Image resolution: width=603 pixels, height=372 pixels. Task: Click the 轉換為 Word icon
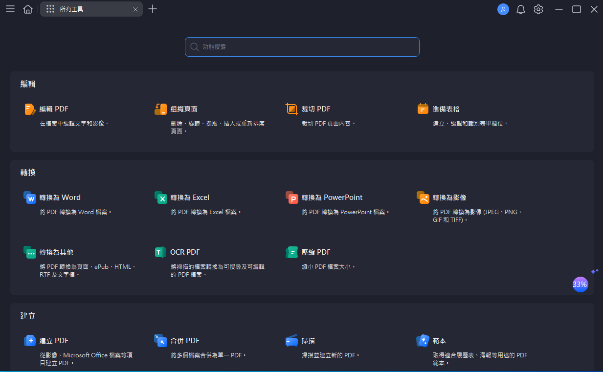(30, 197)
